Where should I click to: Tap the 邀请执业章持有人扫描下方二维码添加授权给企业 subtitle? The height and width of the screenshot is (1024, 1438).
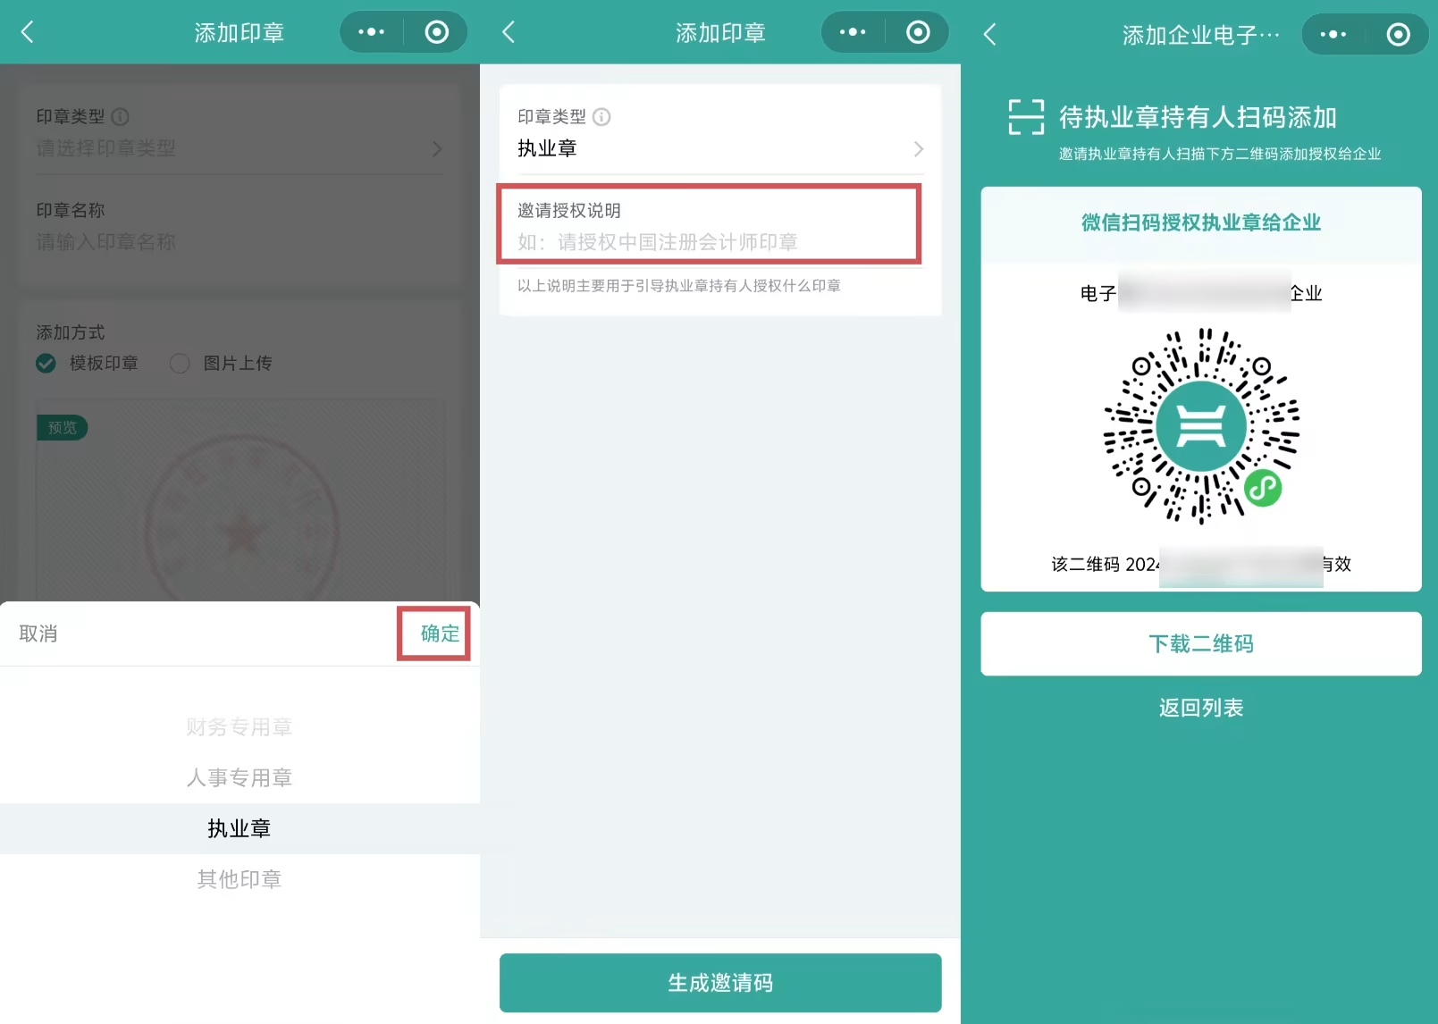tap(1220, 154)
